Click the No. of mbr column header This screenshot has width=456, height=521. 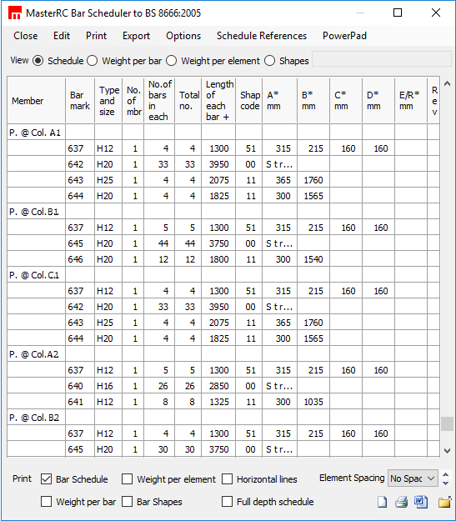133,101
